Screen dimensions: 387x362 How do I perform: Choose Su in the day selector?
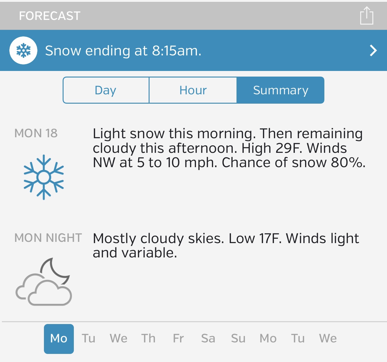(238, 339)
